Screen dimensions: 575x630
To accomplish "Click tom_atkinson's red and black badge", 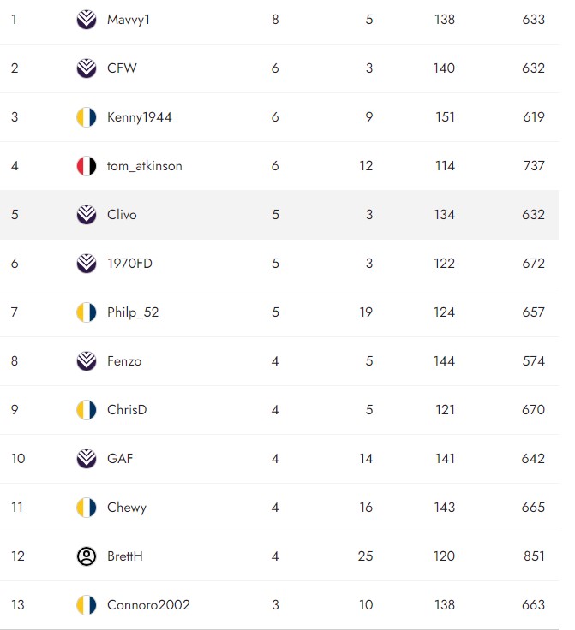I will [86, 165].
